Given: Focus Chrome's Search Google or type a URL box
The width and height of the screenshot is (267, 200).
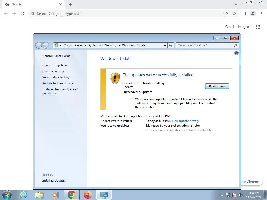Looking at the screenshot, I should [x=126, y=14].
